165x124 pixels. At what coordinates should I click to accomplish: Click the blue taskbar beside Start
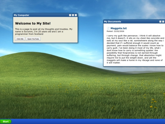point(88,122)
